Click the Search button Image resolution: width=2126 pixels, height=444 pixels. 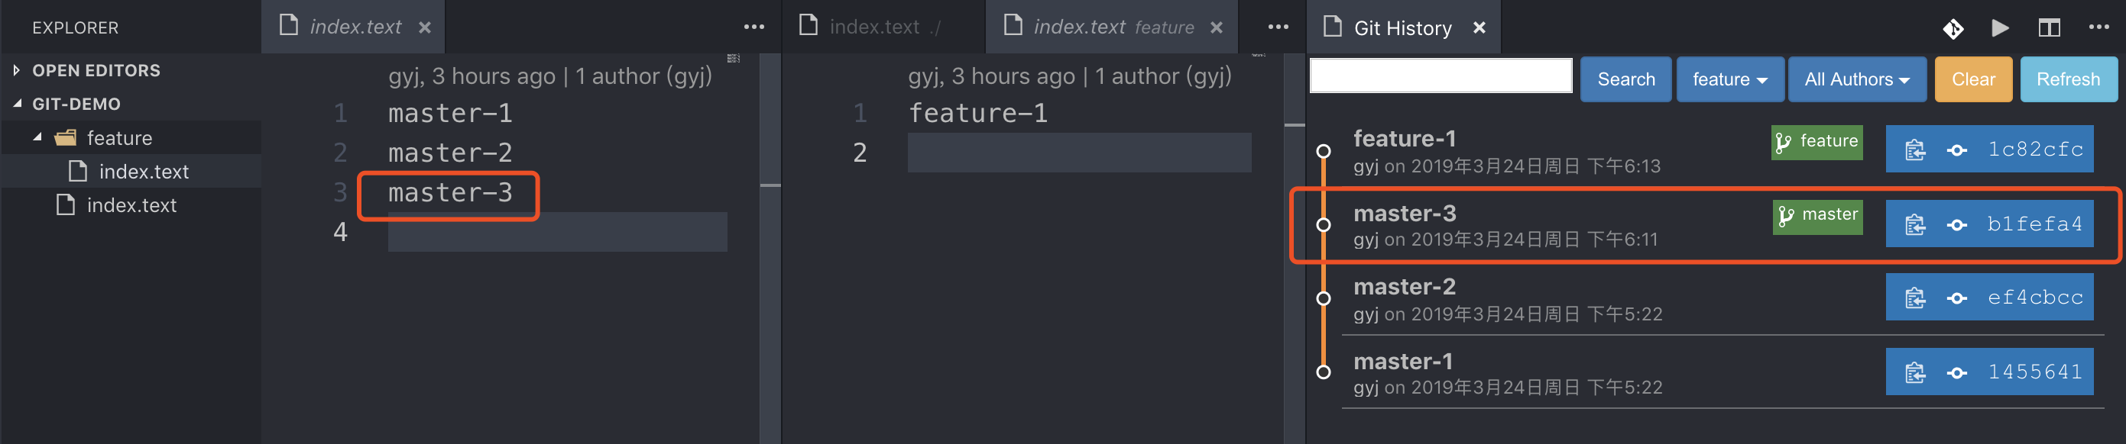click(1626, 79)
